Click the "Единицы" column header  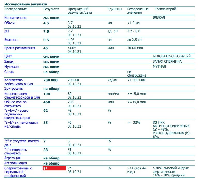click(114, 9)
